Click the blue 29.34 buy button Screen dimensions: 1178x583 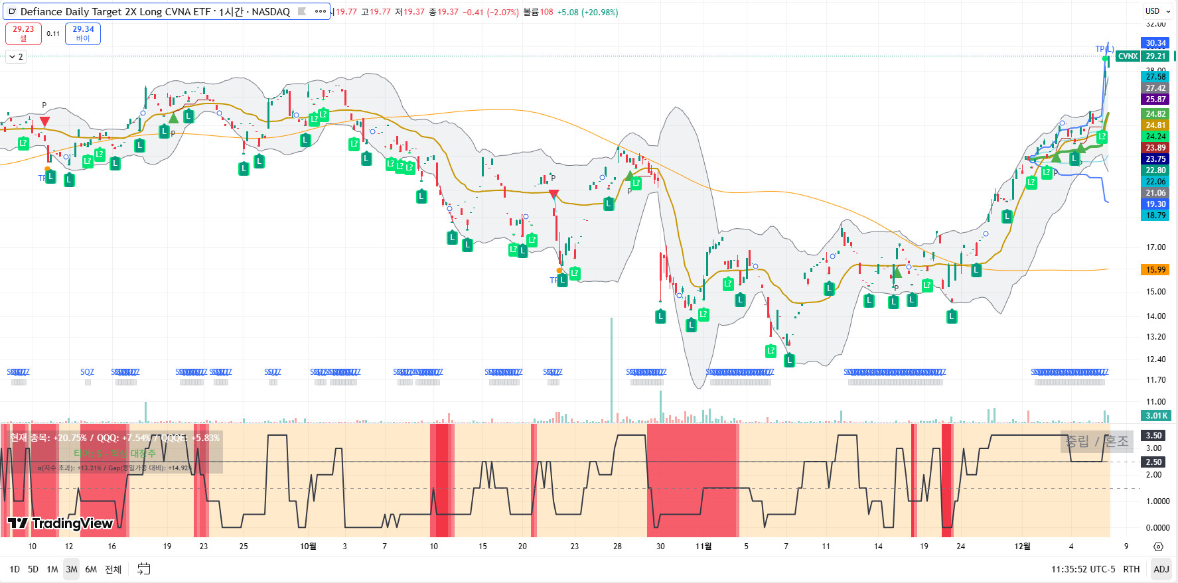point(83,33)
